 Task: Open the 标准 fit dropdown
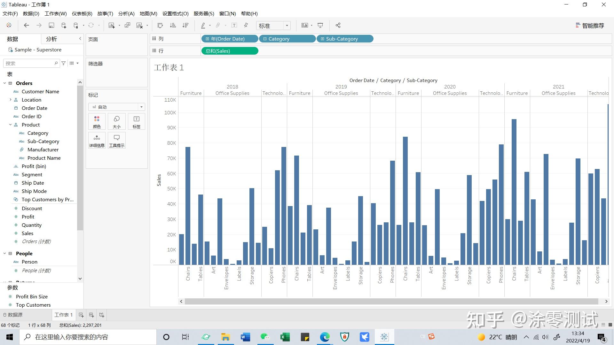[287, 26]
